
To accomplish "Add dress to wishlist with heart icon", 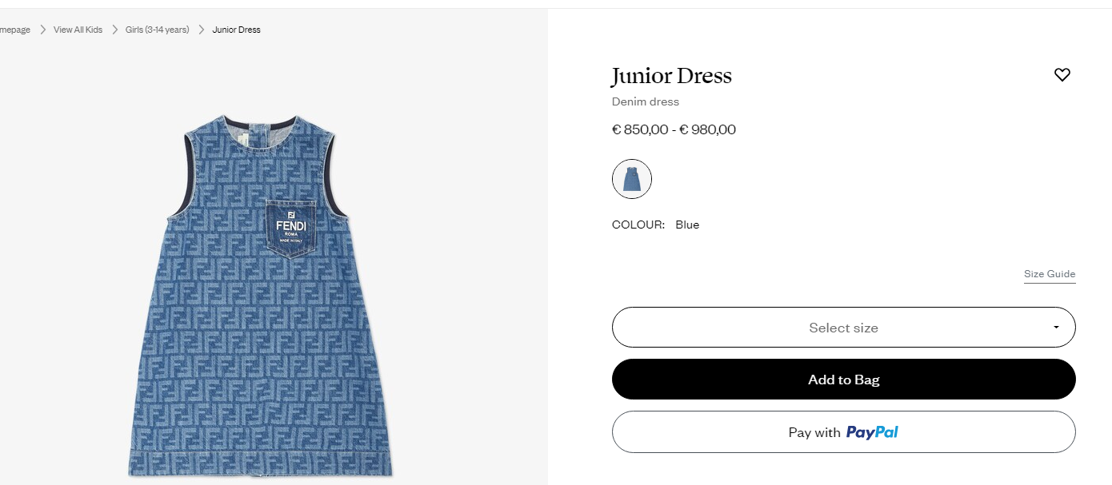I will coord(1062,75).
